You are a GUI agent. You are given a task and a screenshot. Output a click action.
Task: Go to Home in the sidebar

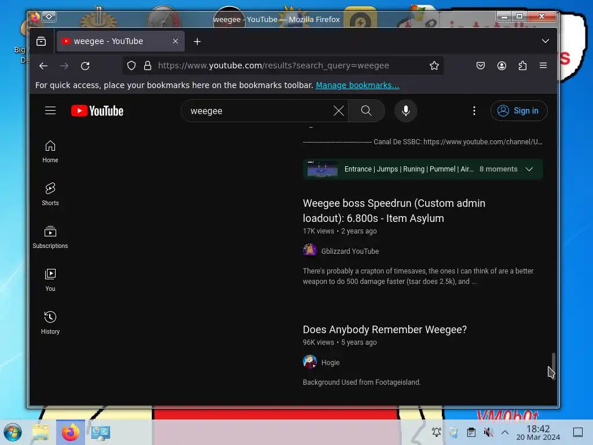(x=50, y=152)
